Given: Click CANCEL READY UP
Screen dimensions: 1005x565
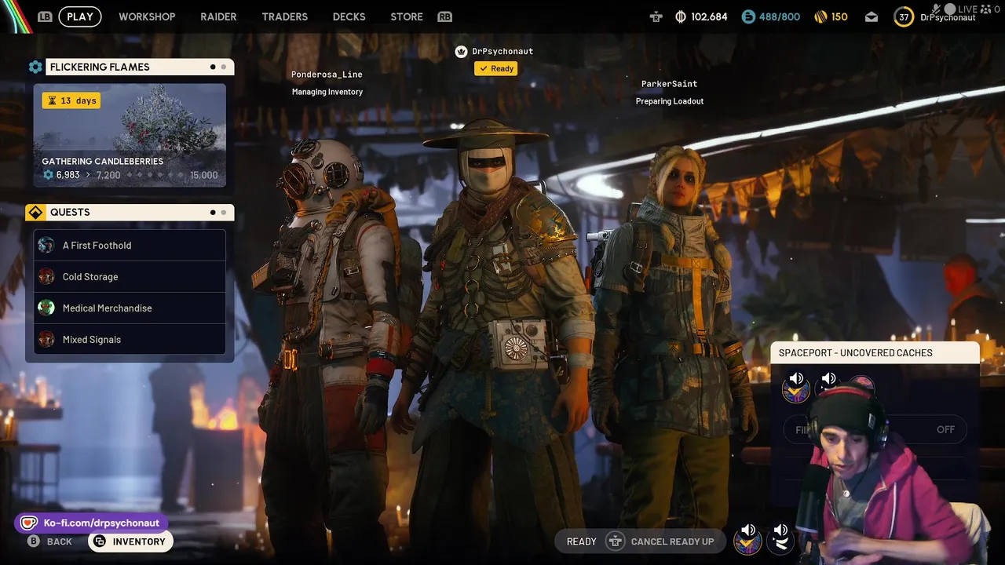Looking at the screenshot, I should (x=672, y=541).
